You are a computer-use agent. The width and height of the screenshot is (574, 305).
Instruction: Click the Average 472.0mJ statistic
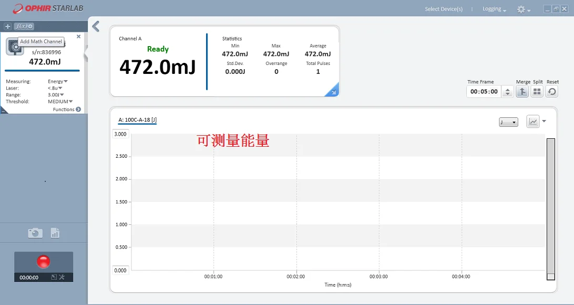pyautogui.click(x=317, y=54)
